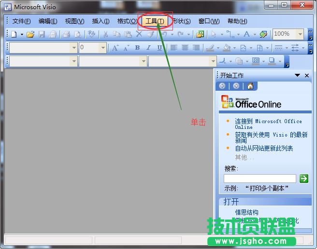Click 连接到 Microsoft Office Online link
The width and height of the screenshot is (317, 249).
pyautogui.click(x=268, y=124)
